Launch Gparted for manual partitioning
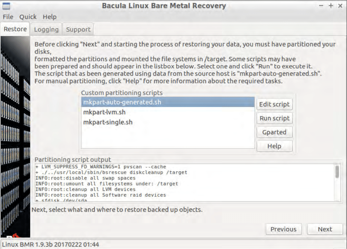Image resolution: width=347 pixels, height=249 pixels. point(274,132)
